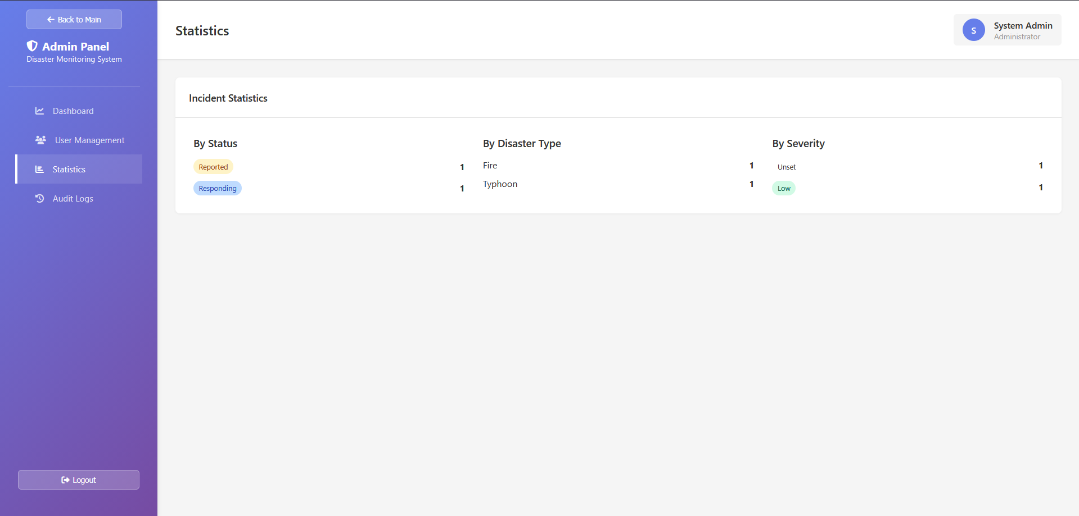Click the By Status heading

(x=215, y=144)
